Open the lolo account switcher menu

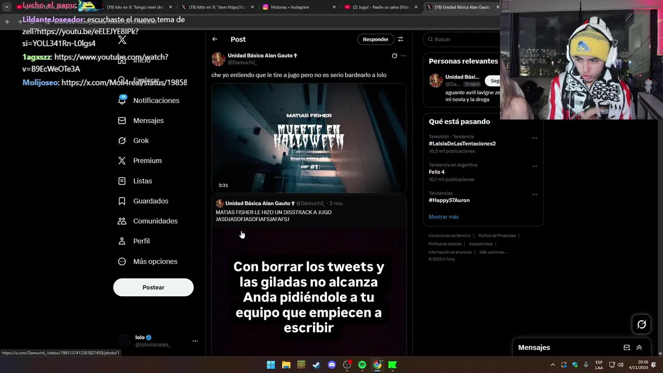pos(195,341)
